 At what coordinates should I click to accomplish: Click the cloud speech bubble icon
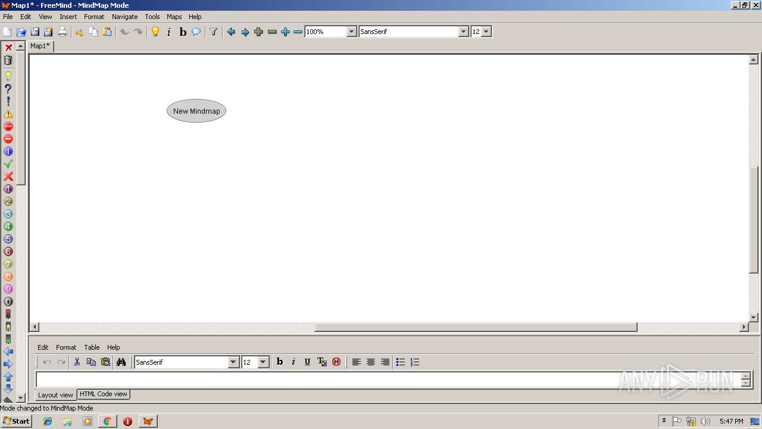196,32
